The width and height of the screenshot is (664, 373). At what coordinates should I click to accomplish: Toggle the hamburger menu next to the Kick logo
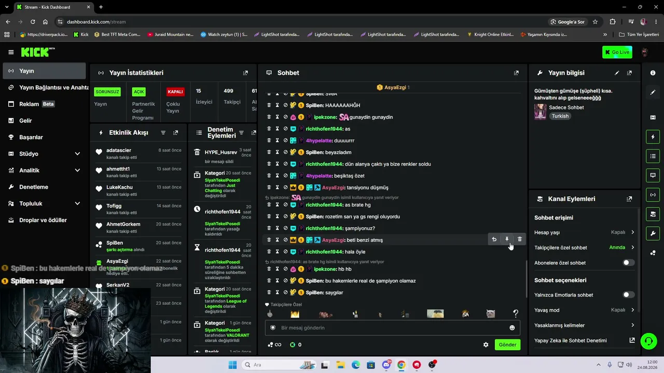[11, 52]
